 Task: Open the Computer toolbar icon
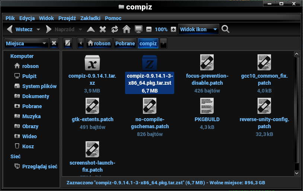[x=138, y=29]
